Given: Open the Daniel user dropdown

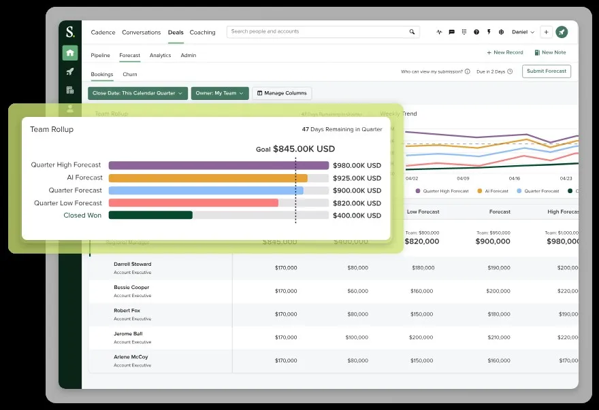Looking at the screenshot, I should pyautogui.click(x=523, y=32).
